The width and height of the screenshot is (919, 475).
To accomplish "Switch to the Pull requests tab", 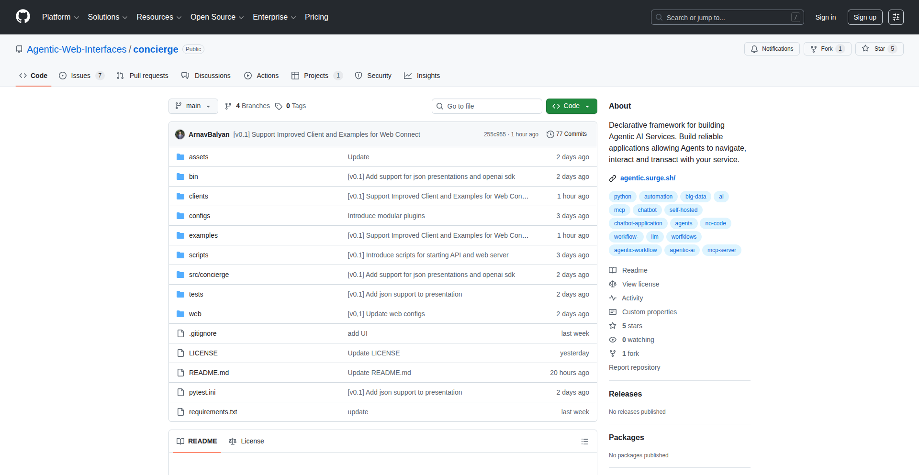I will point(142,75).
